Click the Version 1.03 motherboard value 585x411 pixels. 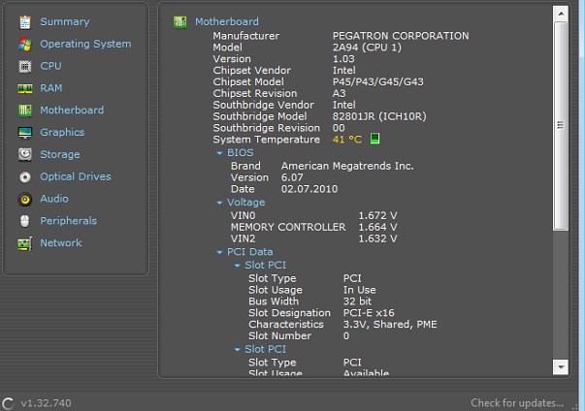tap(343, 59)
